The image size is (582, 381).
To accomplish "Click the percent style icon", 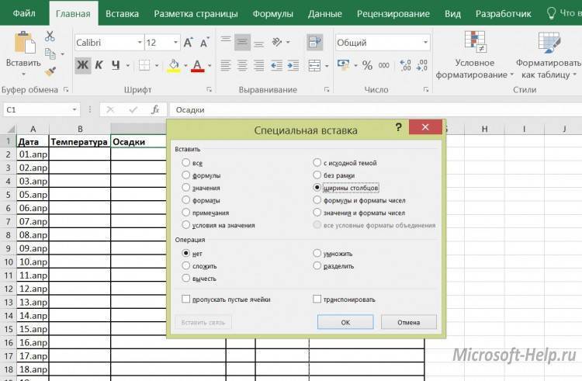I will [366, 65].
